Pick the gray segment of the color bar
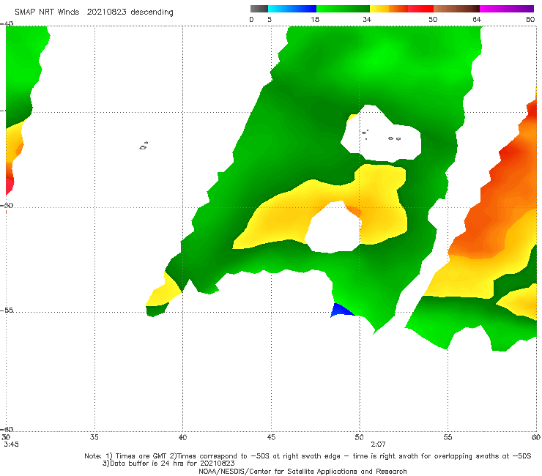 pyautogui.click(x=259, y=9)
